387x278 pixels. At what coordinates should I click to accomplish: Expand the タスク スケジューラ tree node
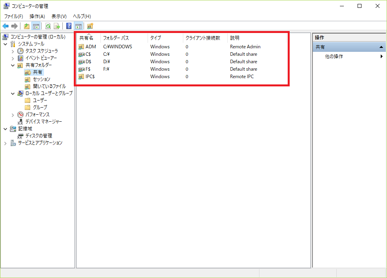13,51
